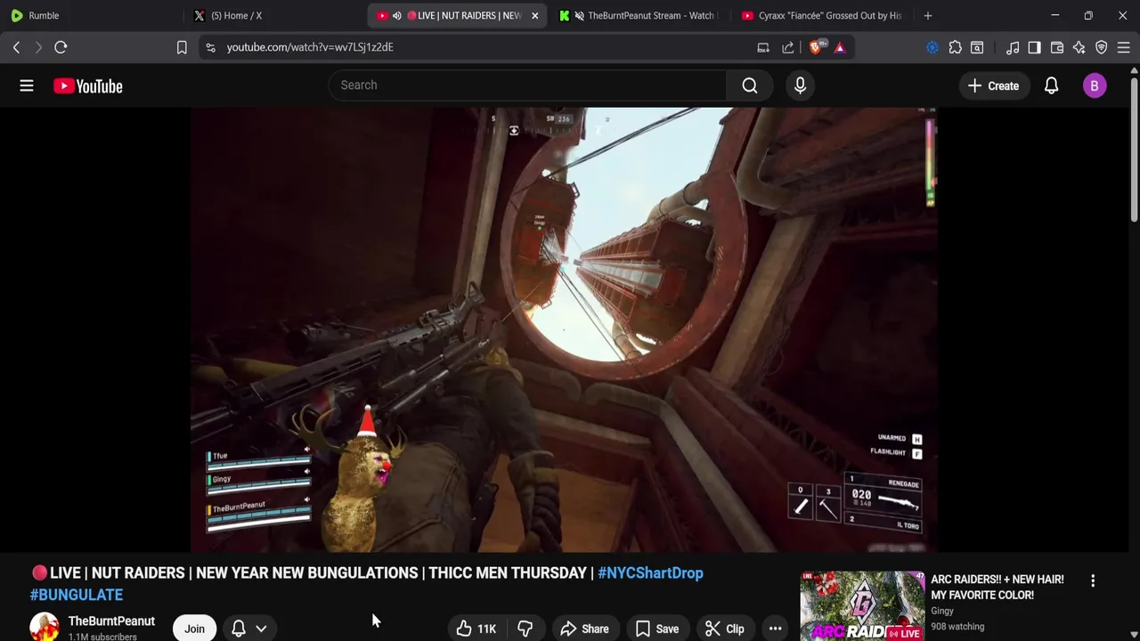The image size is (1140, 641).
Task: Like the video showing 11K
Action: (x=476, y=629)
